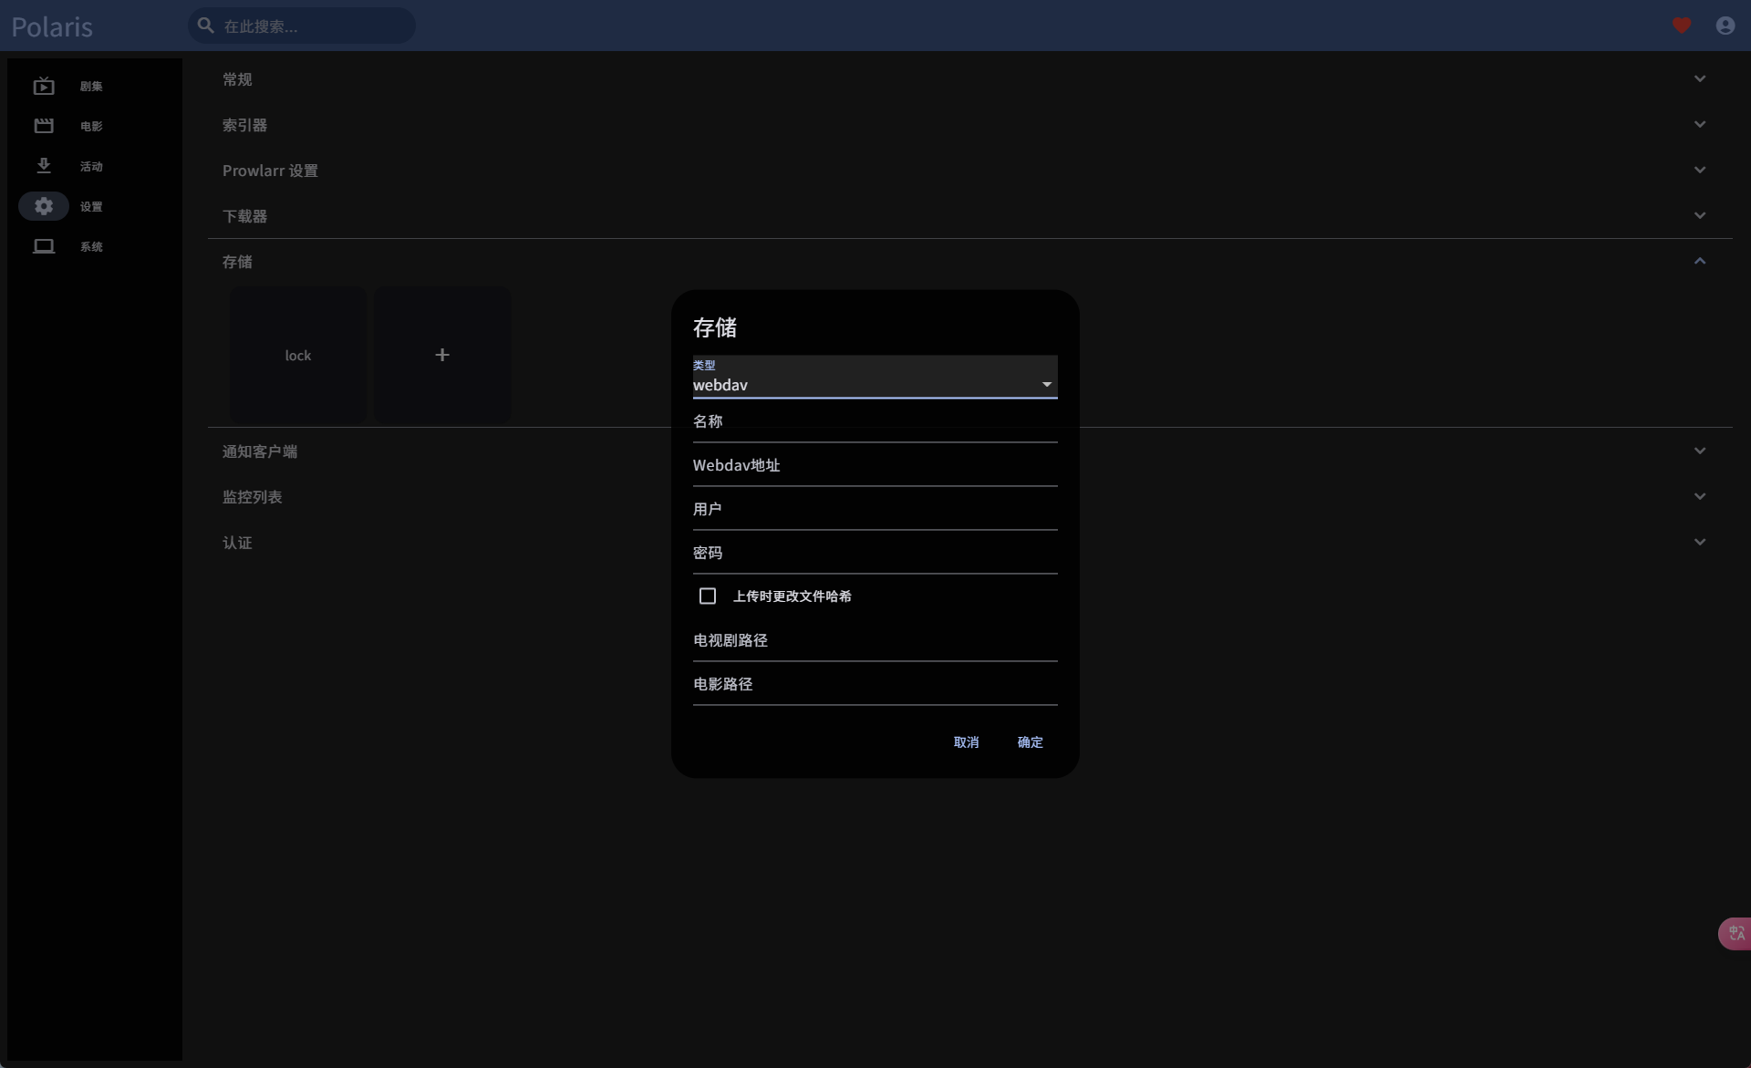The height and width of the screenshot is (1068, 1751).
Task: Click the 索引器 section title
Action: click(x=244, y=125)
